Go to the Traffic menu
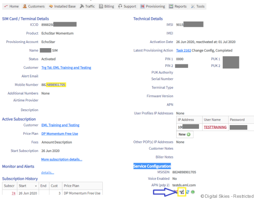254x199 pixels. pyautogui.click(x=87, y=6)
